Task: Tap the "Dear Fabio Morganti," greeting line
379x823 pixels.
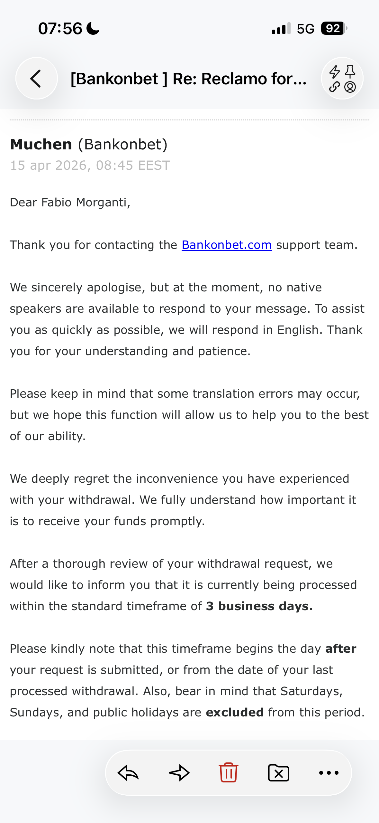Action: click(70, 203)
